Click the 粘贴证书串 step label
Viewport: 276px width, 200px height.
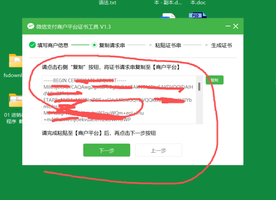168,45
